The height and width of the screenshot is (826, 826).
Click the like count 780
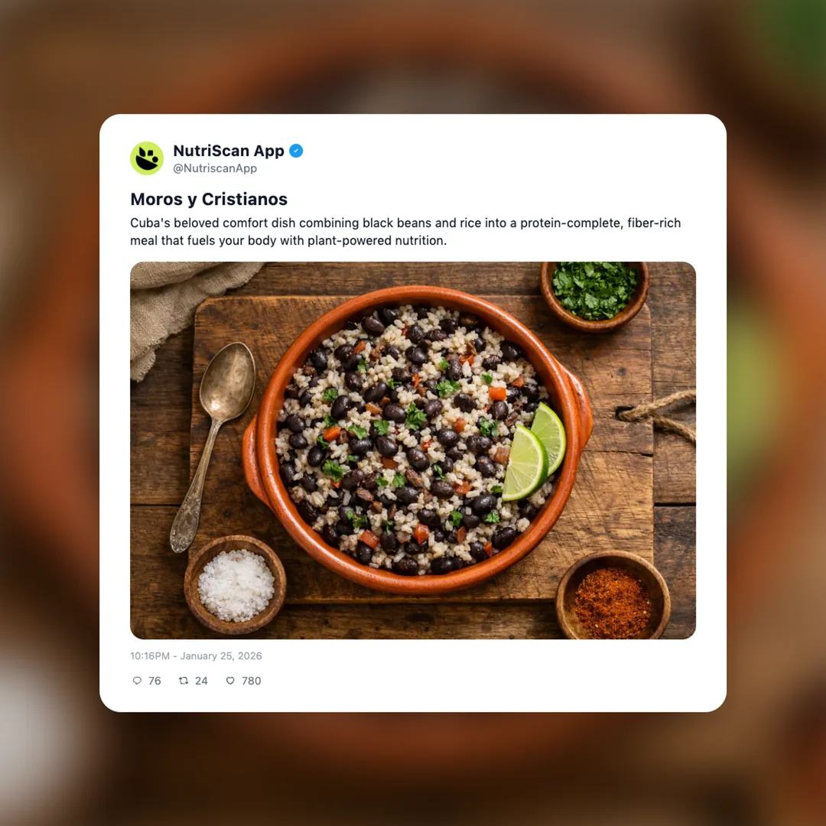252,681
